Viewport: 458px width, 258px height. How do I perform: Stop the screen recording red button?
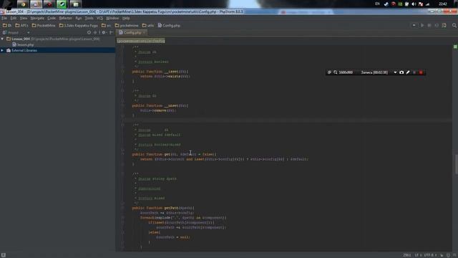pos(421,72)
